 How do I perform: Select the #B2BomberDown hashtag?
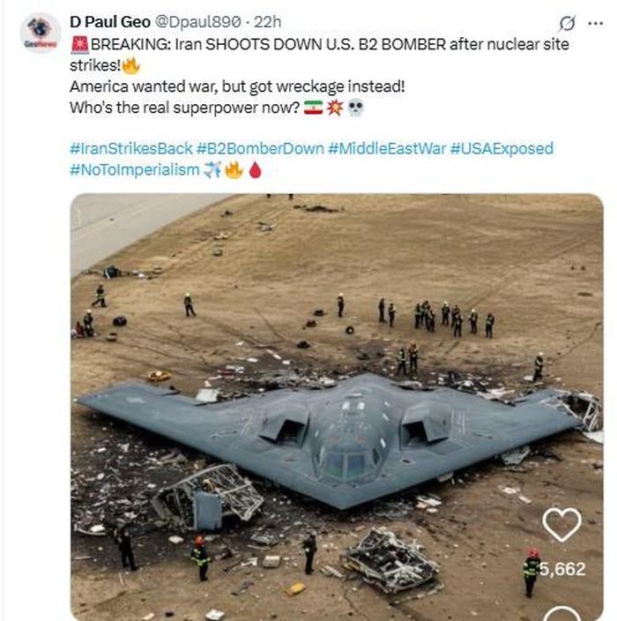point(260,148)
